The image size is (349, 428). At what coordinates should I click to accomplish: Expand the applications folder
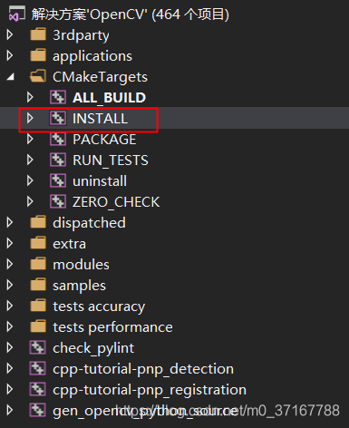[10, 55]
